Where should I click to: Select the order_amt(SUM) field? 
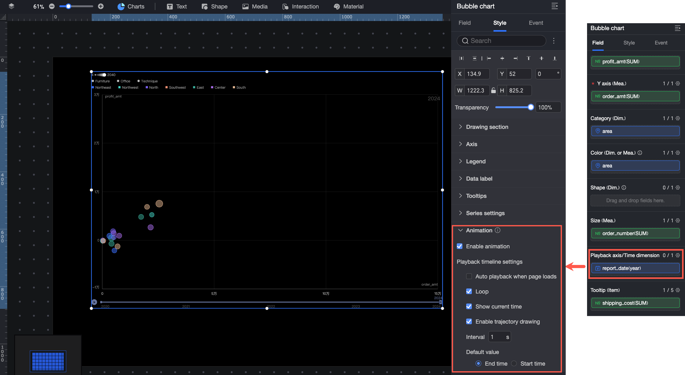[635, 96]
